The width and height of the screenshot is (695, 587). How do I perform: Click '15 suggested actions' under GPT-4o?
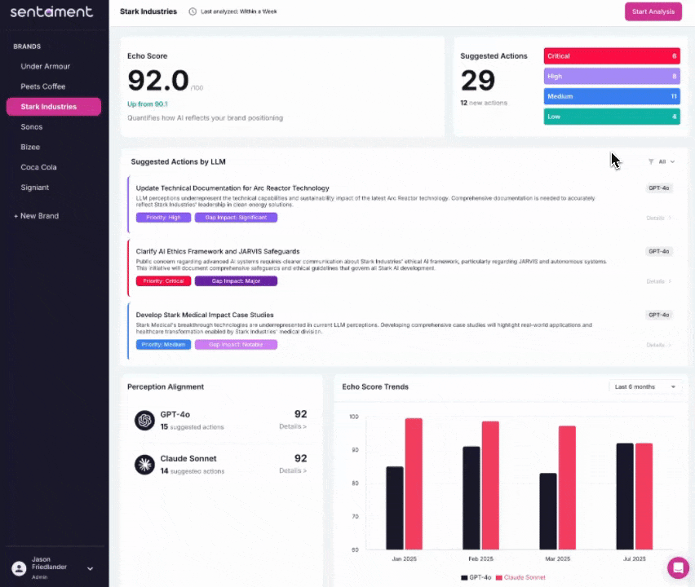192,426
